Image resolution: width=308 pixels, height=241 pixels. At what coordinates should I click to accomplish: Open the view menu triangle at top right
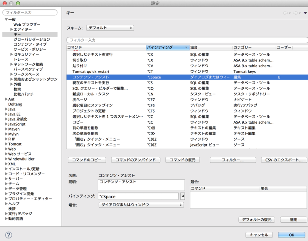click(305, 13)
